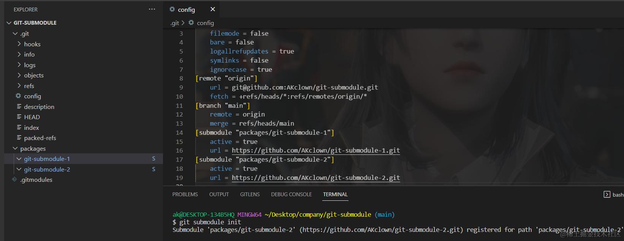
Task: Click git icon beside .gitmodules
Action: [14, 180]
